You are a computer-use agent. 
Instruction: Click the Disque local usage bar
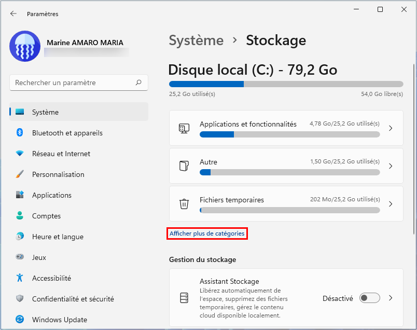point(286,84)
